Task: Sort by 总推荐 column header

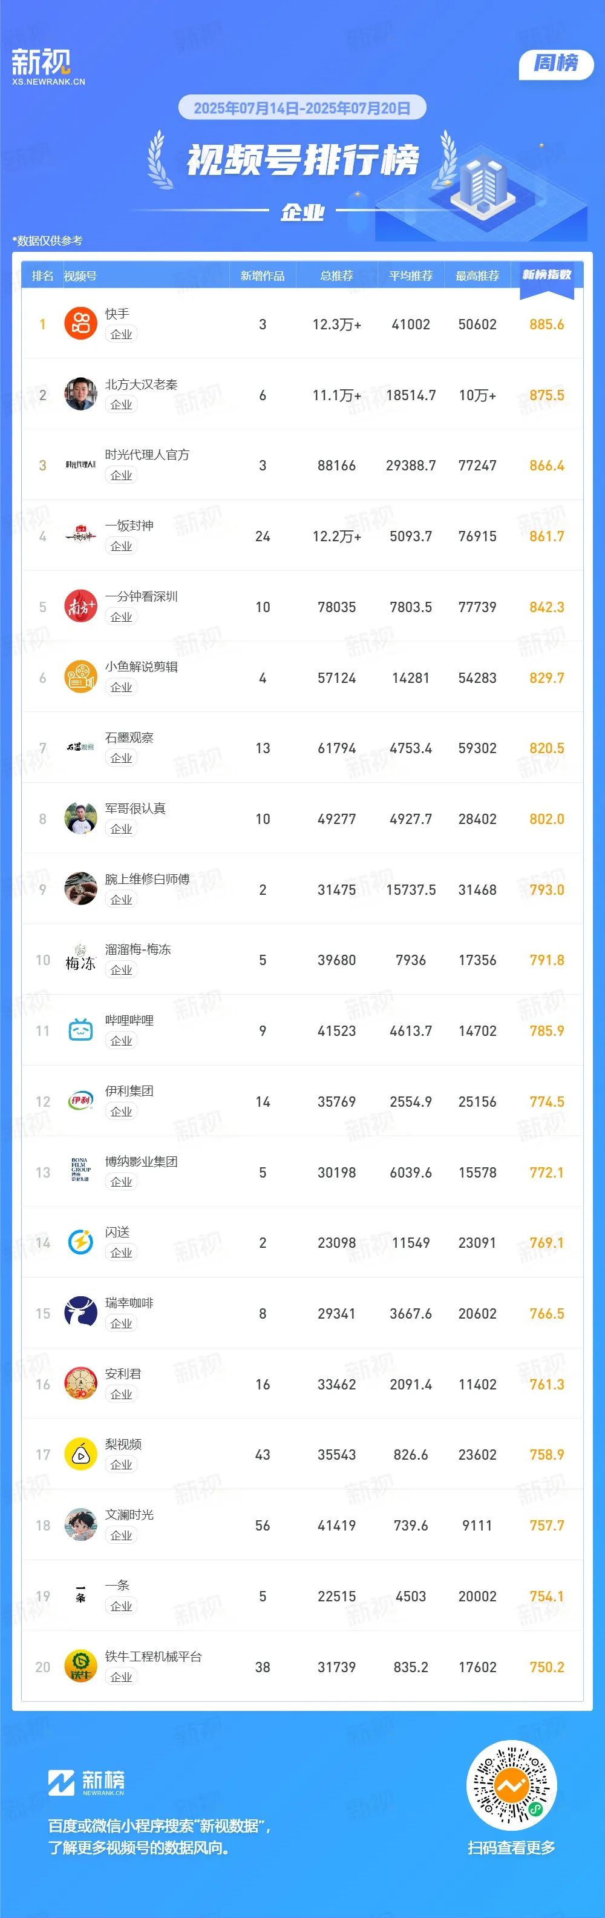Action: 336,276
